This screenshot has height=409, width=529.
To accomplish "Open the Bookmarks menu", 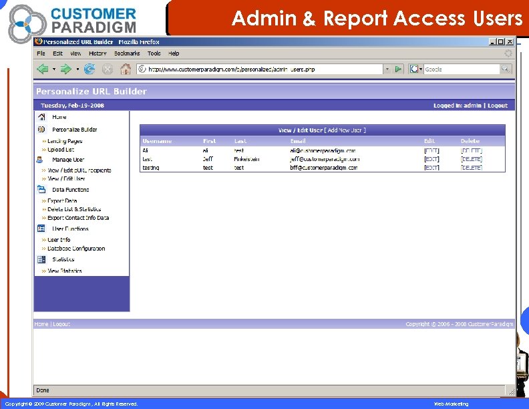I will pyautogui.click(x=127, y=53).
